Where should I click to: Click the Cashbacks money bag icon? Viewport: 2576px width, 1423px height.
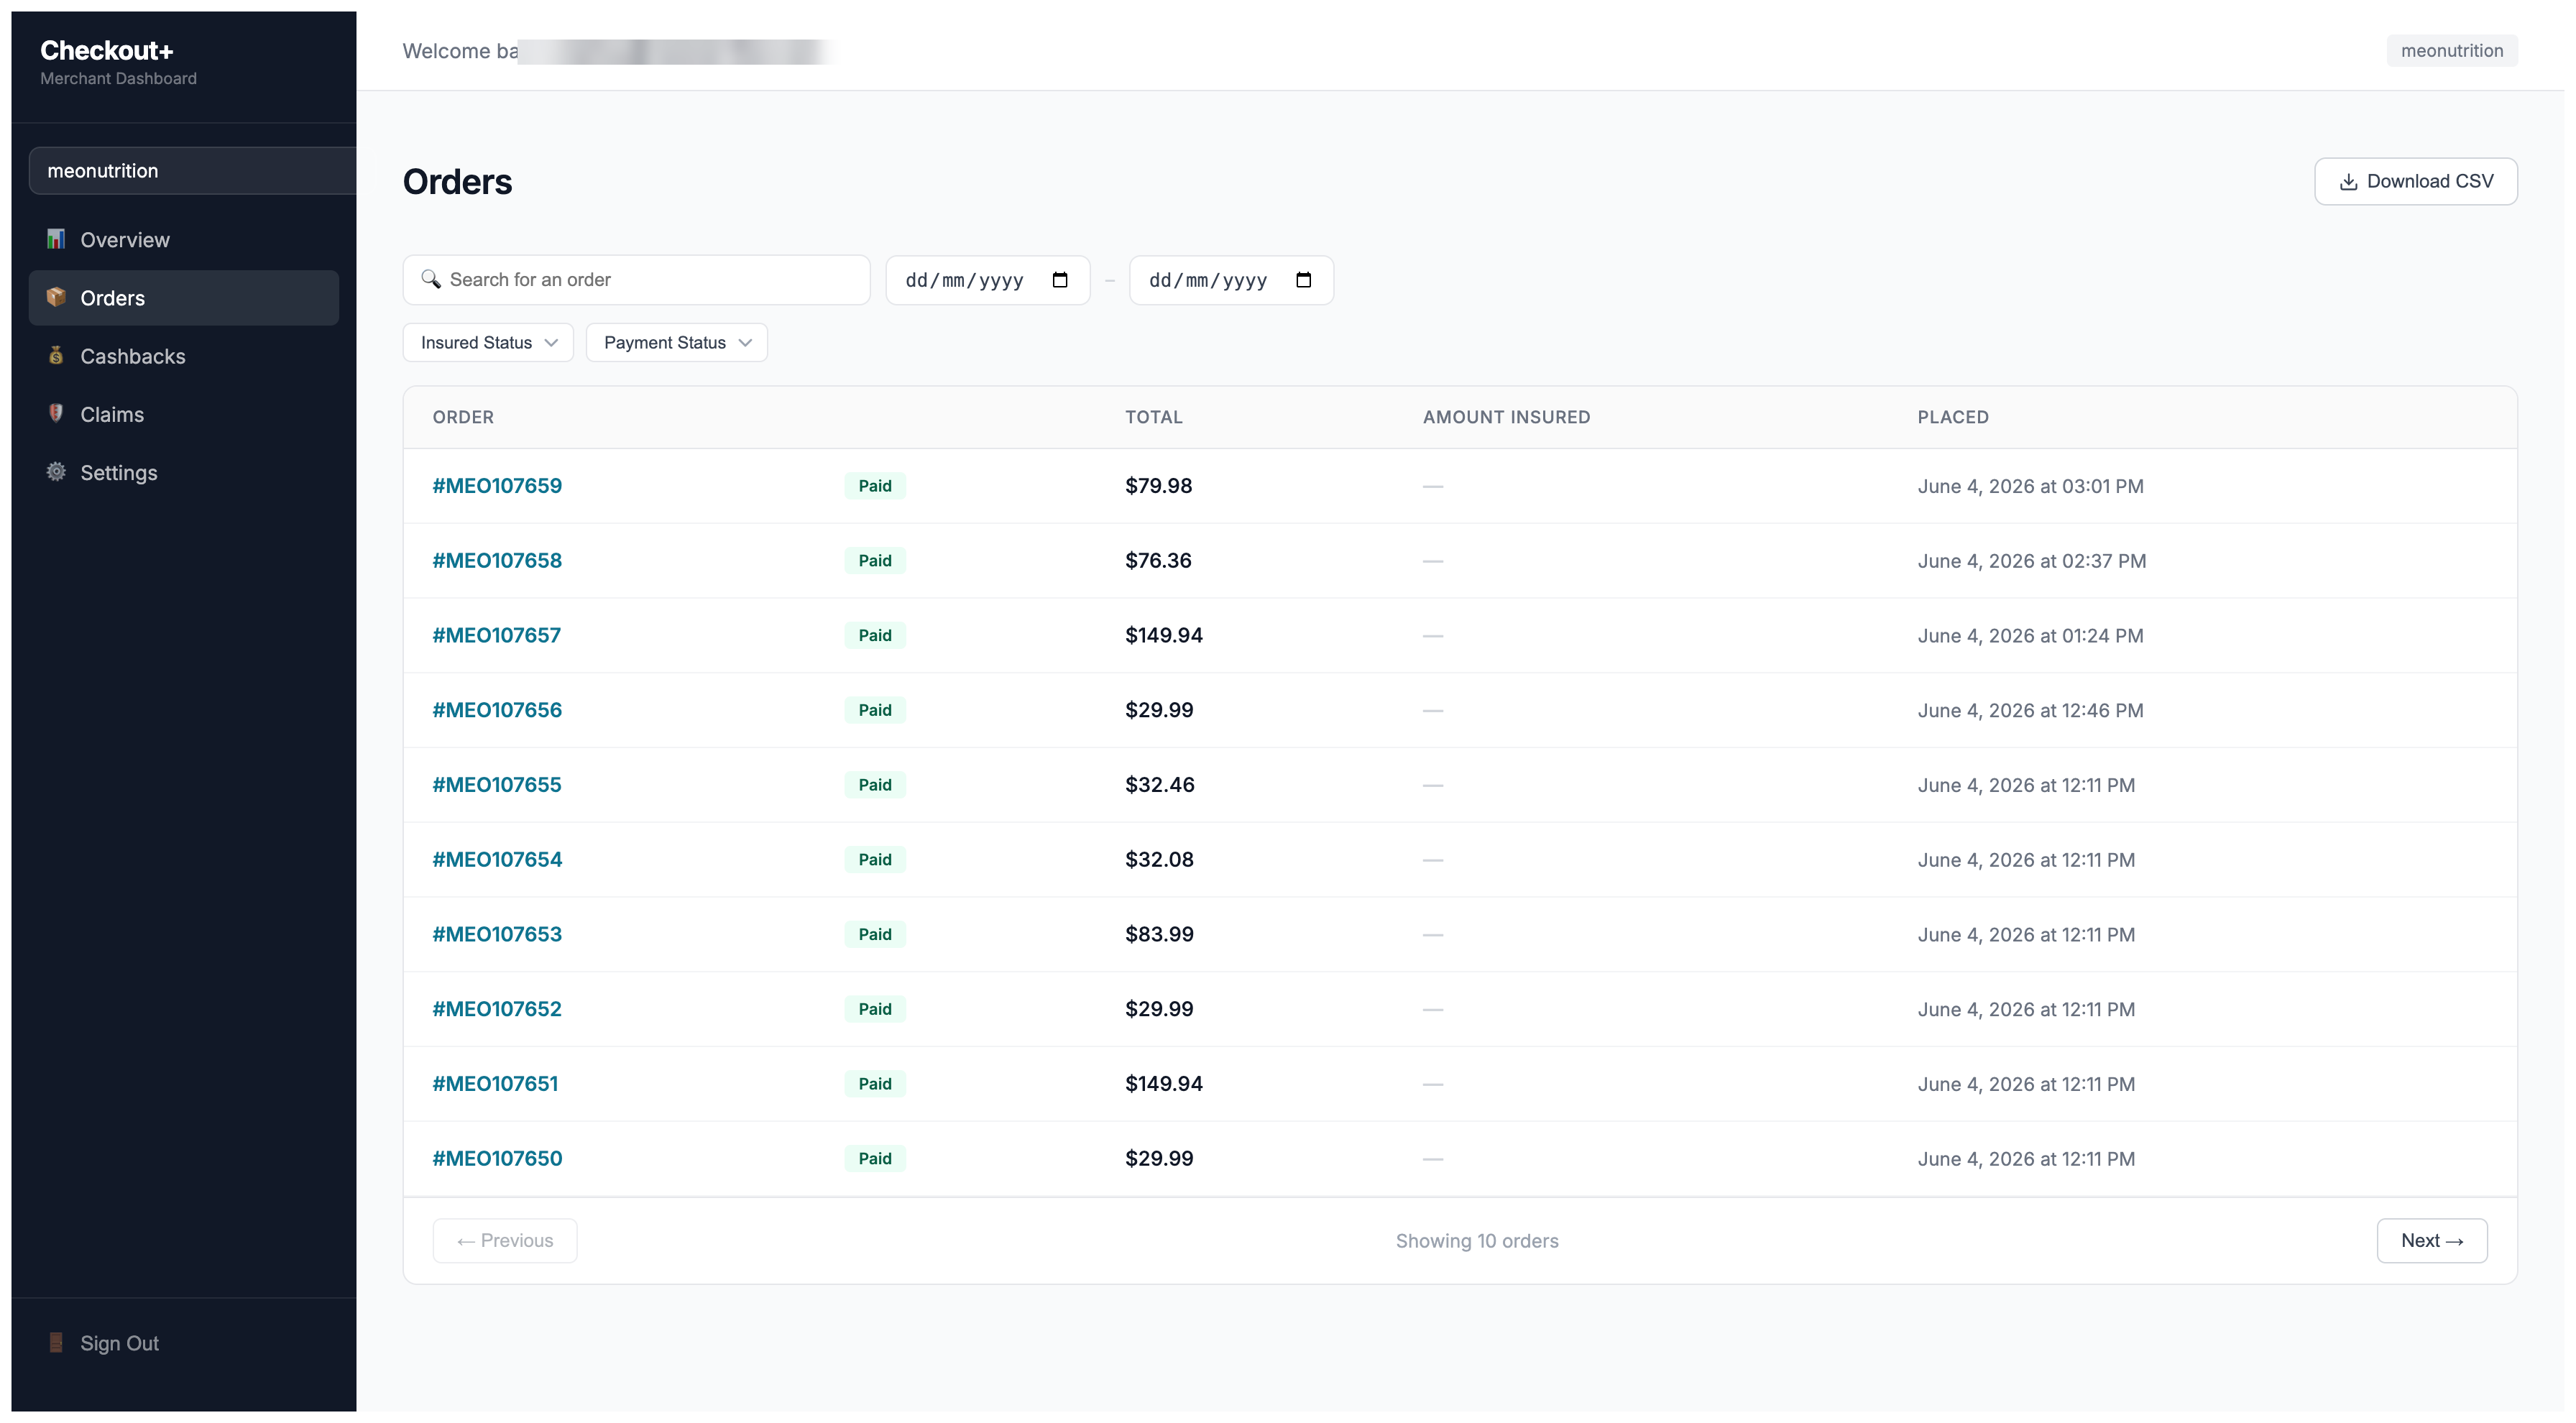(x=56, y=355)
